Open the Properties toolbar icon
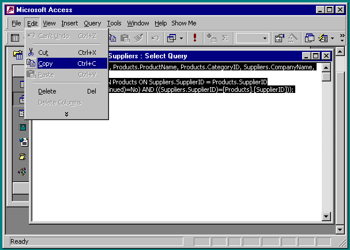 click(279, 38)
